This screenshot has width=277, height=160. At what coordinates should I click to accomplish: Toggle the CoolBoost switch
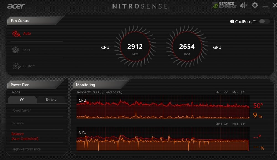tap(264, 21)
